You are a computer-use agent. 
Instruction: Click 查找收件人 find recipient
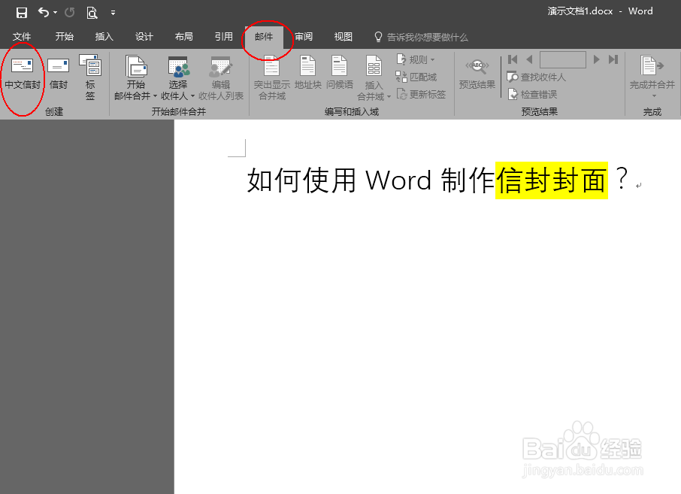(x=537, y=77)
